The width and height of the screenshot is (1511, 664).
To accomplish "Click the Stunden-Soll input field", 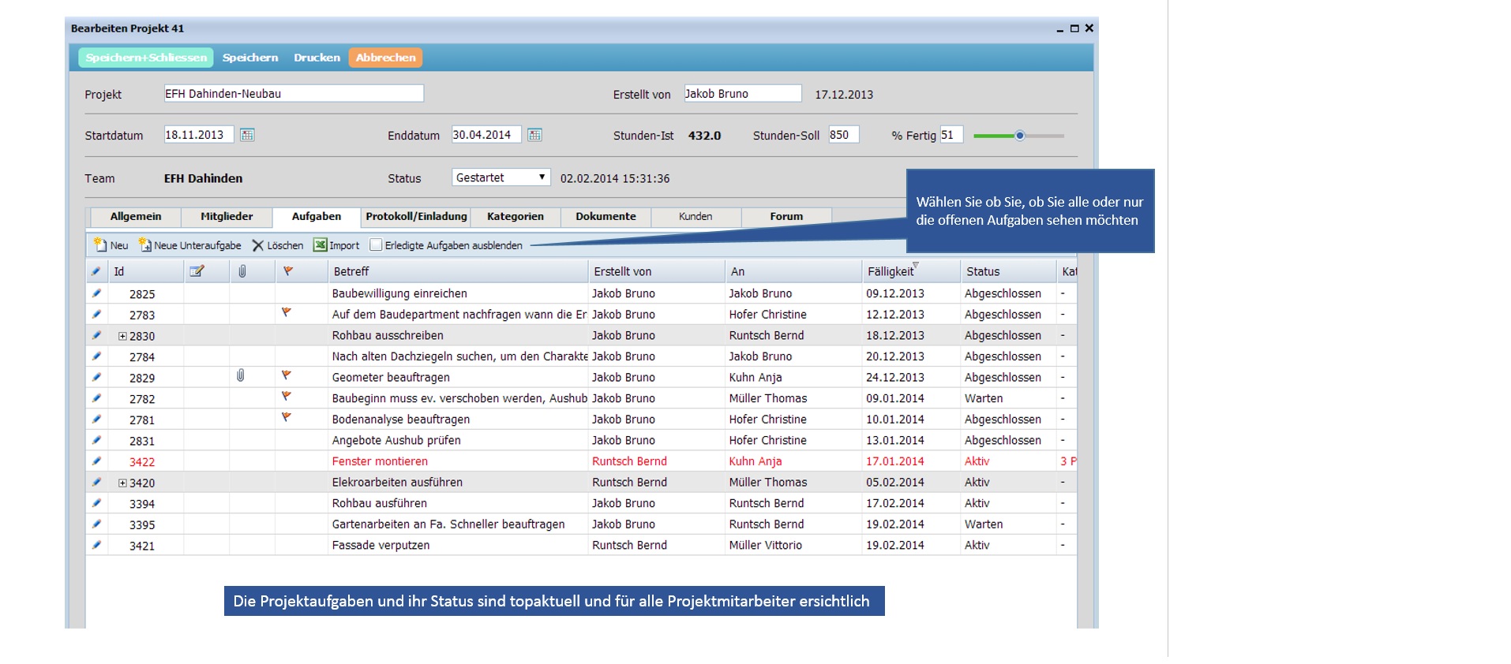I will [x=843, y=135].
